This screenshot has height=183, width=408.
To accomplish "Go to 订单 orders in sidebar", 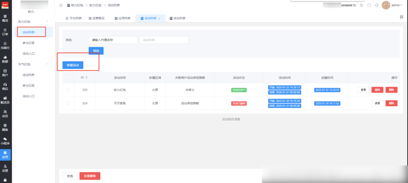I will [x=5, y=32].
